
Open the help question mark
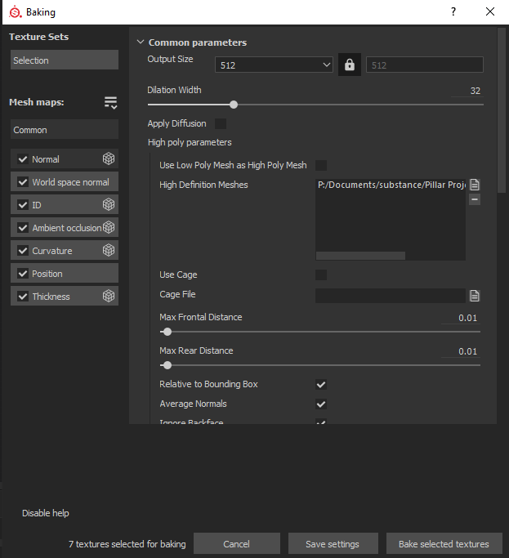pos(453,11)
